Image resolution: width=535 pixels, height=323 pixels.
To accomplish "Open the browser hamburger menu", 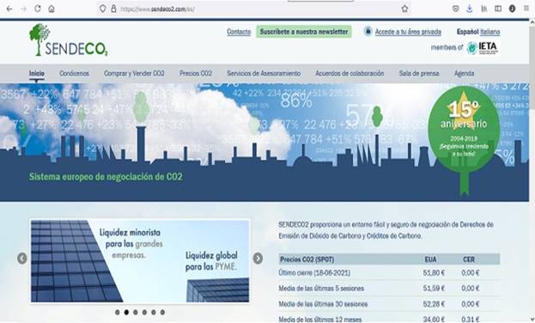I will coord(526,9).
